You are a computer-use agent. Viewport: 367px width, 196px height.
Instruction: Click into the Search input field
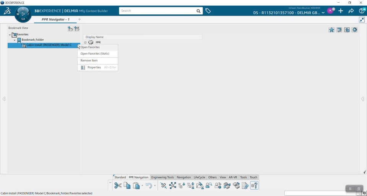157,11
